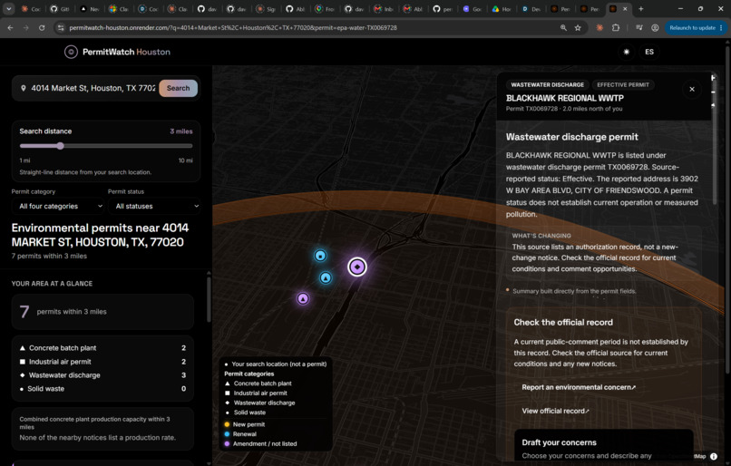
Task: Click the Concrete batch plant count row
Action: click(102, 348)
